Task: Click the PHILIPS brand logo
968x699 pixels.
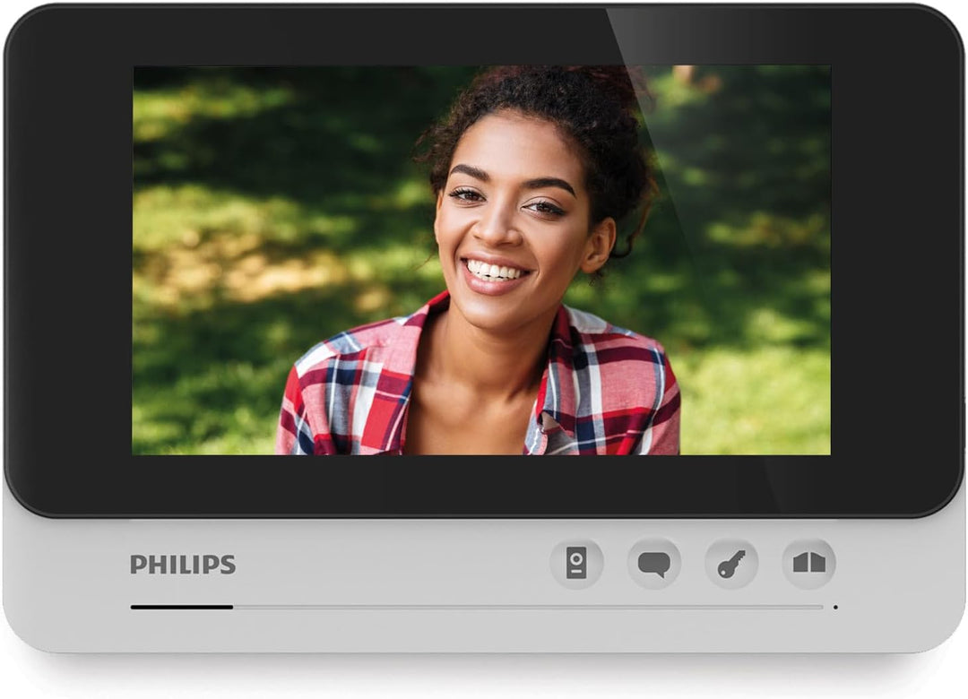Action: click(183, 565)
